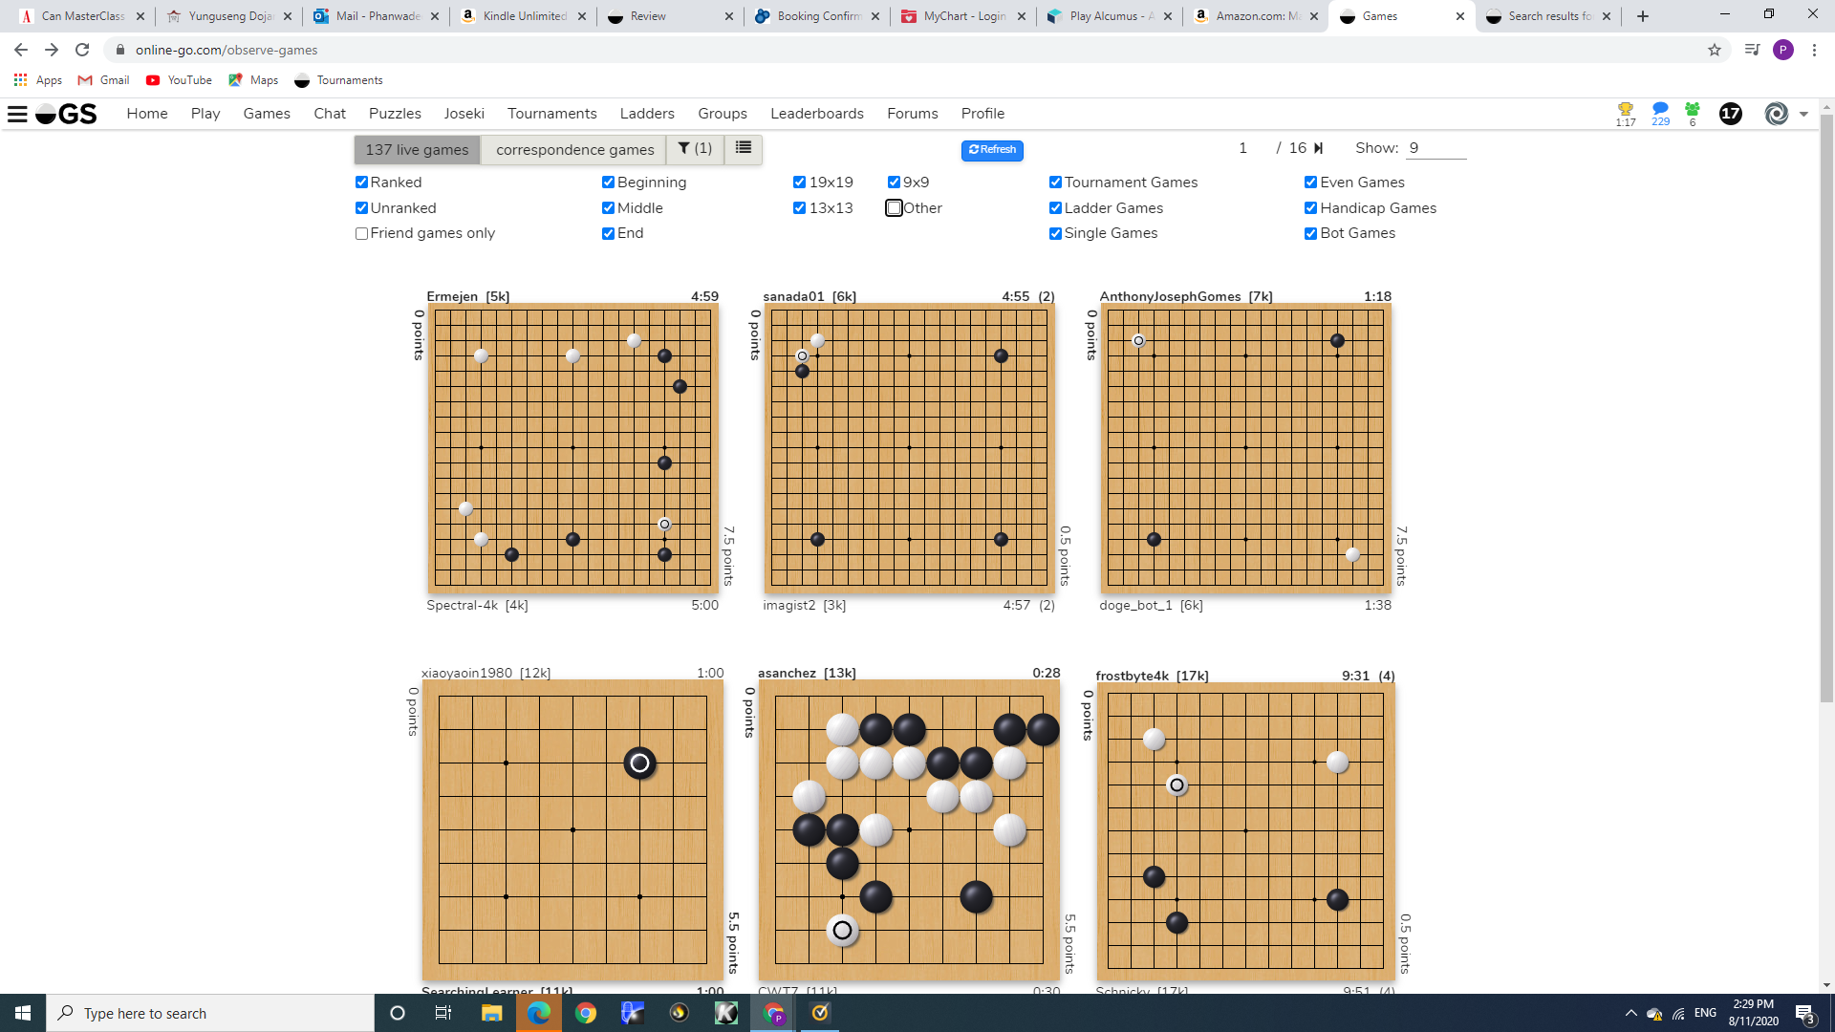Switch to correspondence games tab
This screenshot has width=1835, height=1032.
[x=574, y=150]
